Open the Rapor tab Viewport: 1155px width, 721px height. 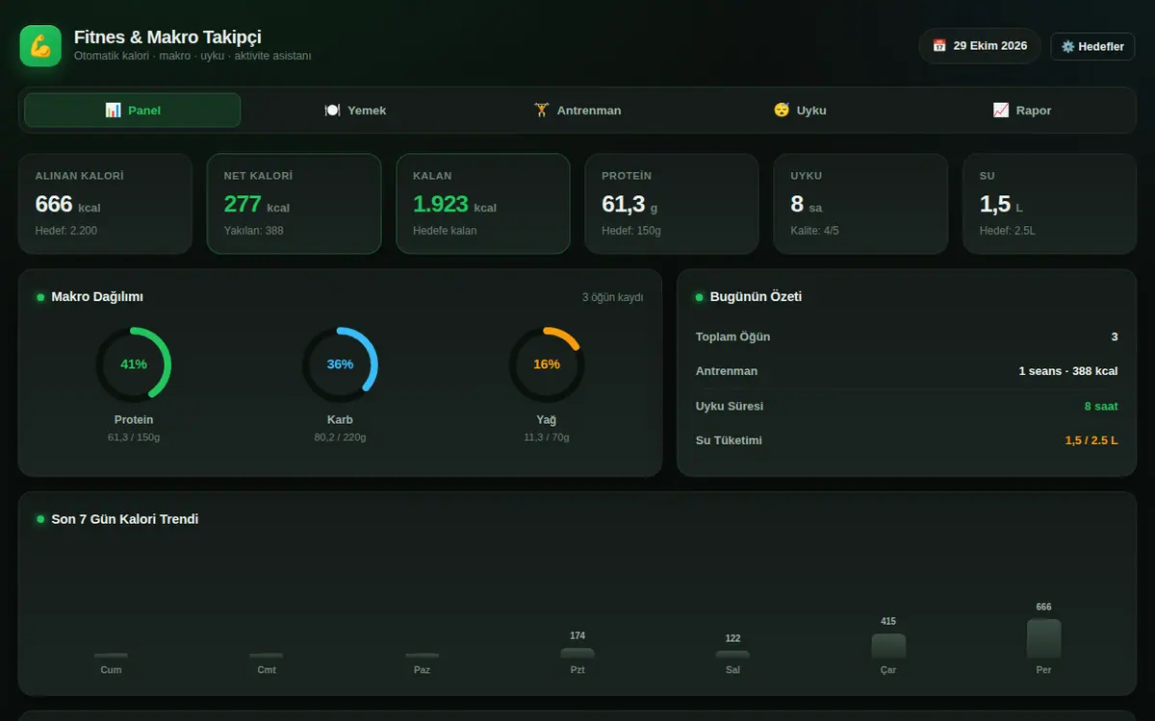click(1022, 111)
